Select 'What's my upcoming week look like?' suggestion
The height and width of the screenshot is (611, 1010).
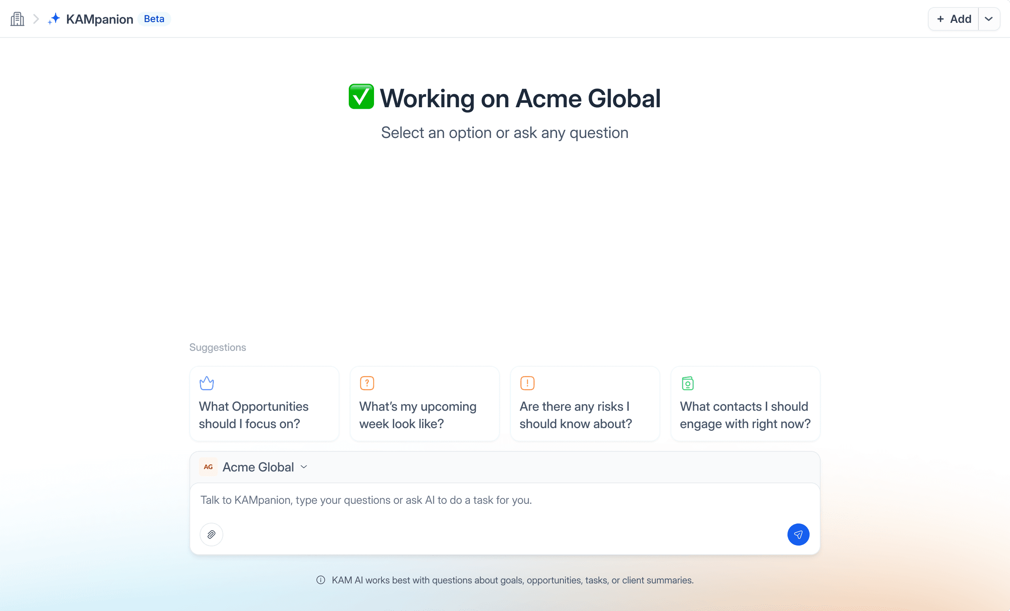point(424,414)
